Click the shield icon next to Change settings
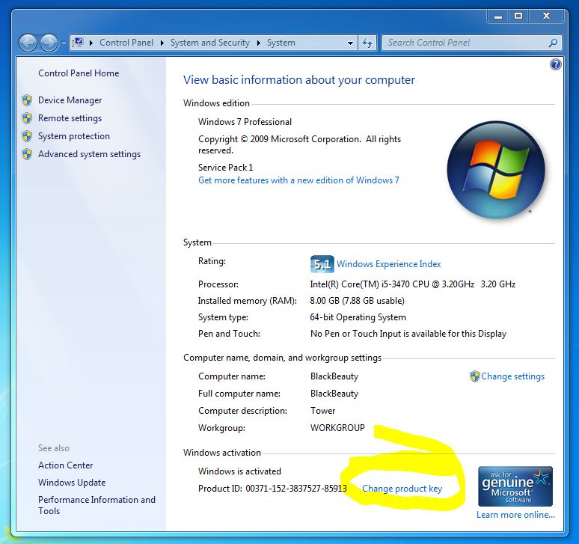The image size is (579, 544). click(x=474, y=376)
